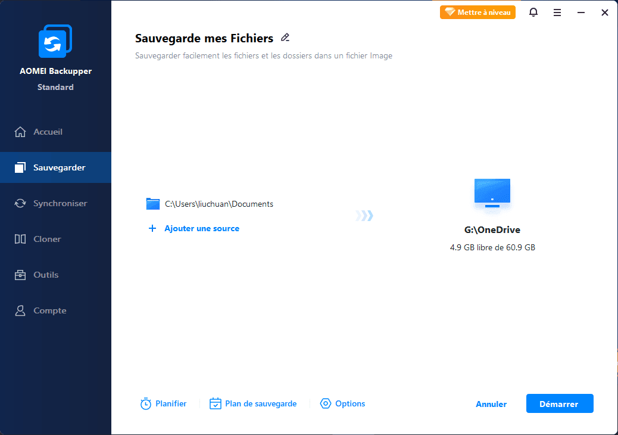Viewport: 618px width, 435px height.
Task: Click the Démarrer button
Action: (560, 403)
